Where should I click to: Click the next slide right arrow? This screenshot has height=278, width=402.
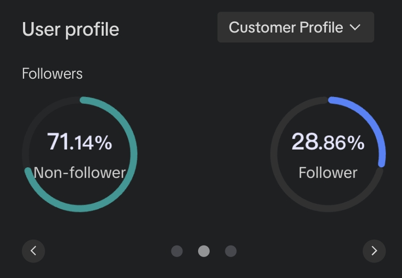[x=374, y=251]
